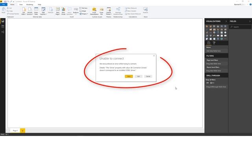The width and height of the screenshot is (252, 141).
Task: Click the Page level filters drop area
Action: click(217, 63)
